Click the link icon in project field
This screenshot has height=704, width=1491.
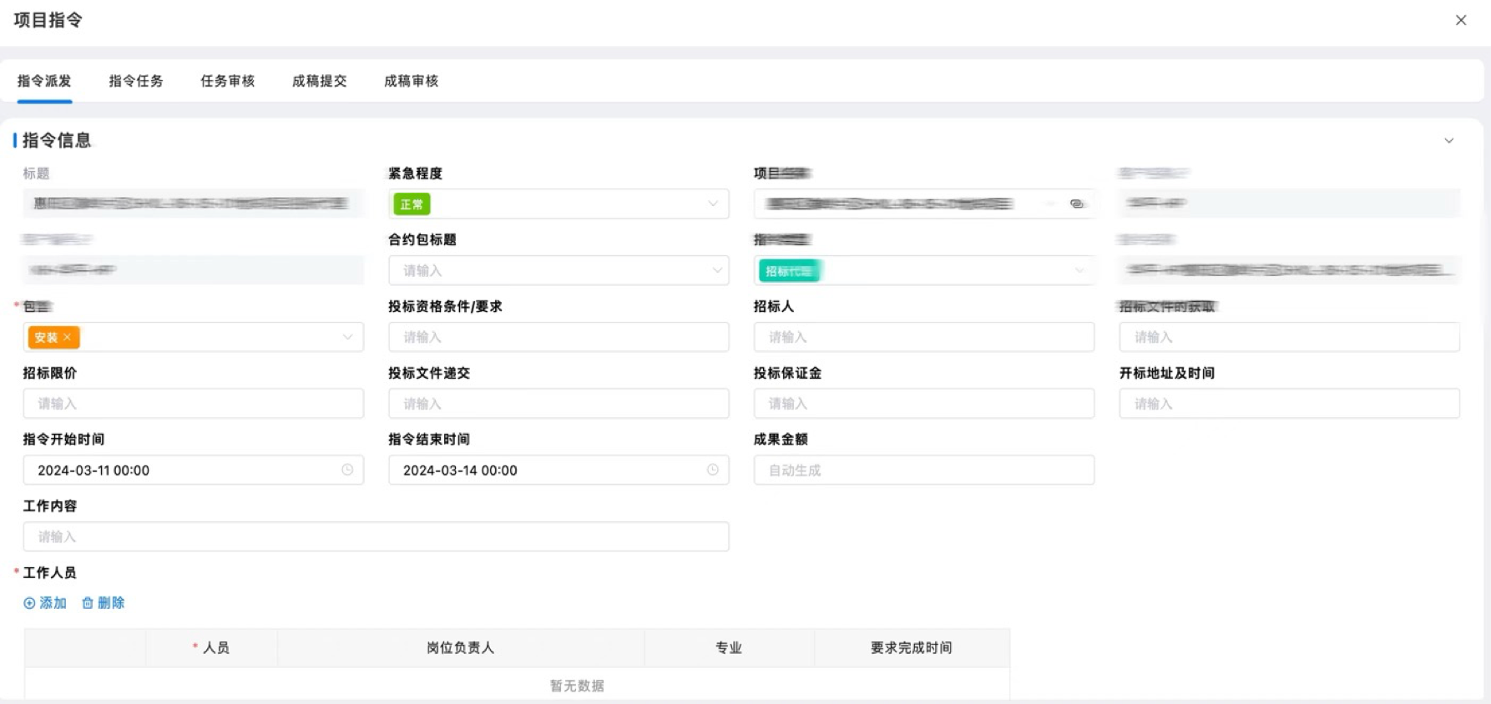coord(1076,204)
